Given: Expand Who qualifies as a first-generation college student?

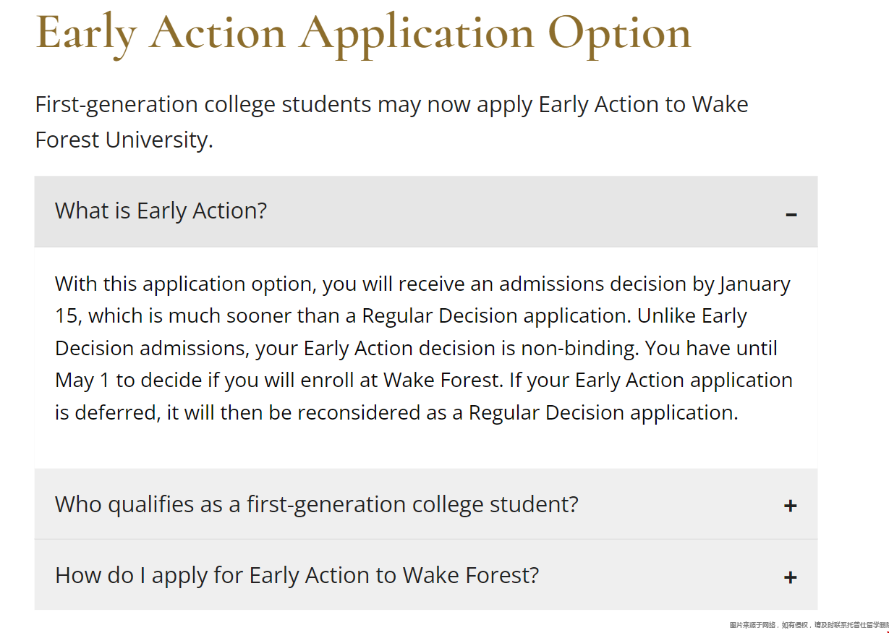Looking at the screenshot, I should tap(426, 504).
